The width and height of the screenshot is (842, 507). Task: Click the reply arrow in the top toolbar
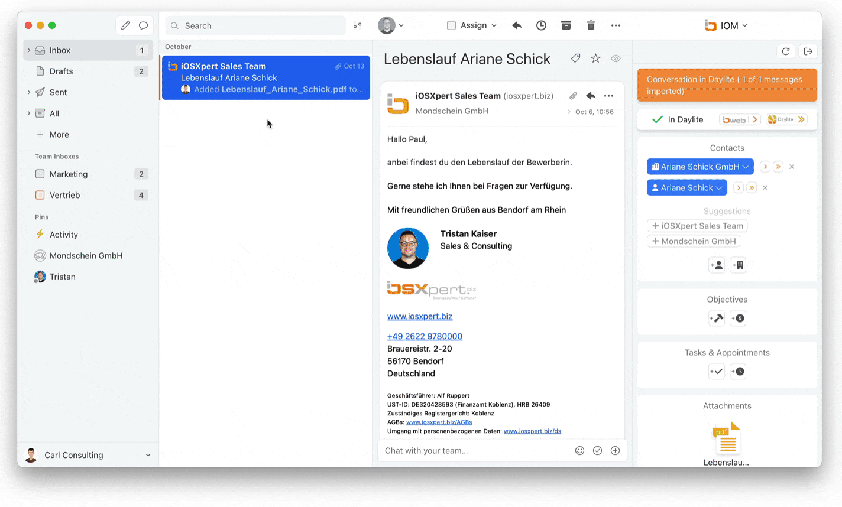point(517,25)
